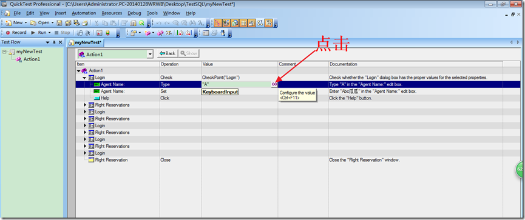
Task: Select the Help row with Click operation
Action: point(290,98)
